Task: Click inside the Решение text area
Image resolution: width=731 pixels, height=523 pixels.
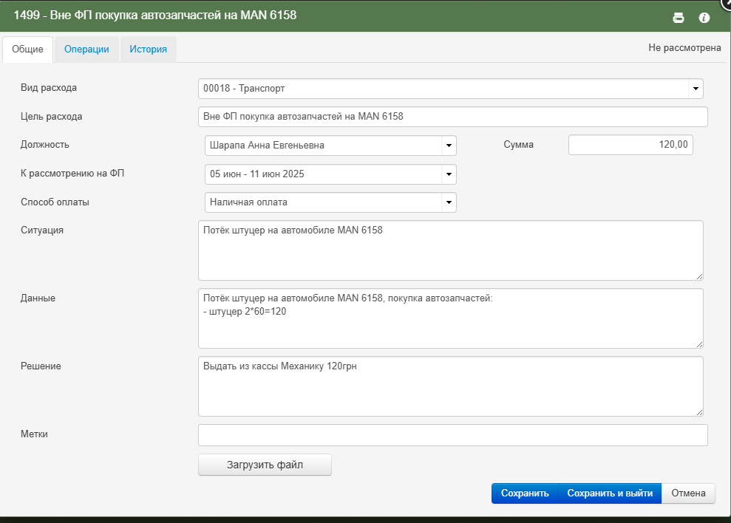Action: coord(450,386)
